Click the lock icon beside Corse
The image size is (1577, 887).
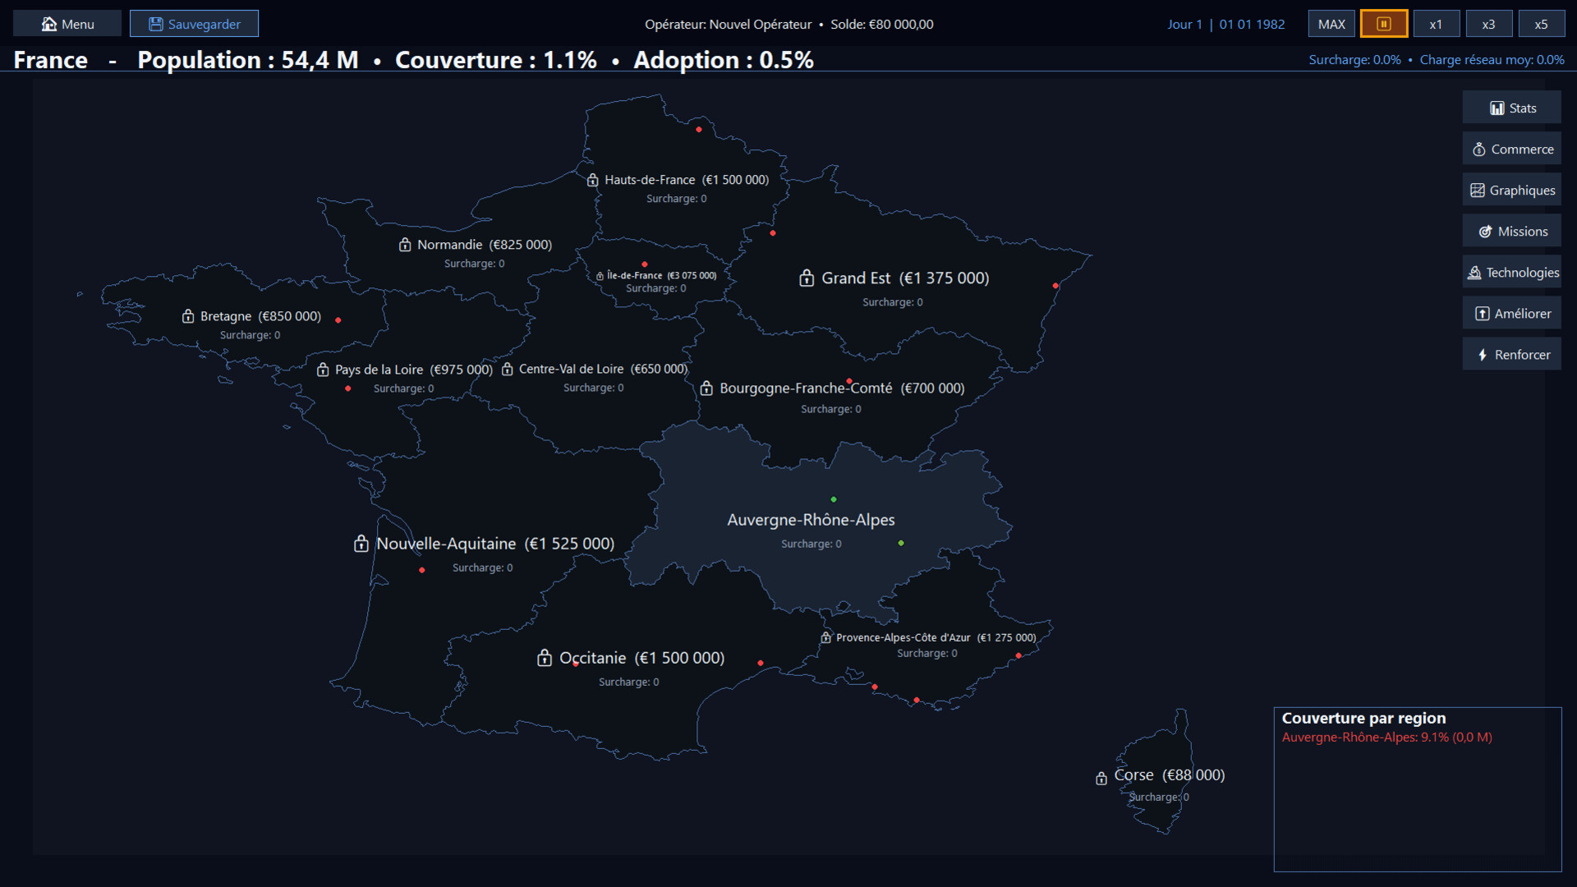pos(1101,778)
